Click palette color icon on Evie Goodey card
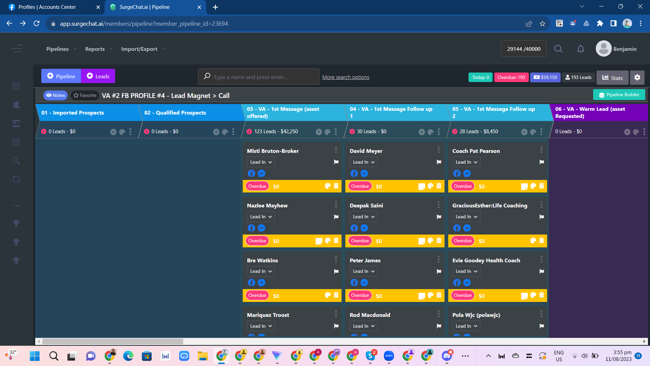Viewport: 650px width, 366px height. pos(533,295)
